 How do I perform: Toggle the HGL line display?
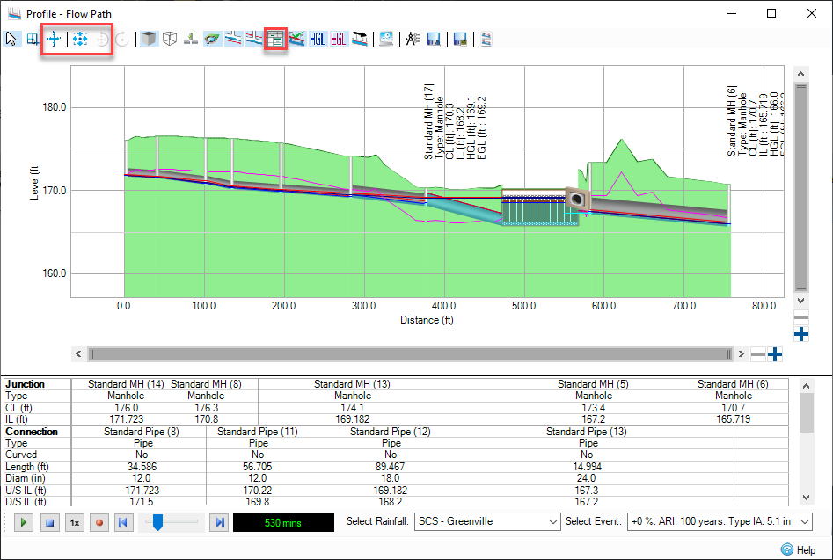pos(318,39)
